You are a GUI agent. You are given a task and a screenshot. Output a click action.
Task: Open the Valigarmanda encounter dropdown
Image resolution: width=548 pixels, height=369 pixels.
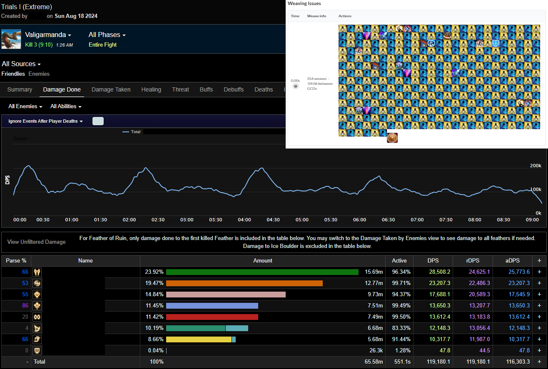click(x=48, y=35)
